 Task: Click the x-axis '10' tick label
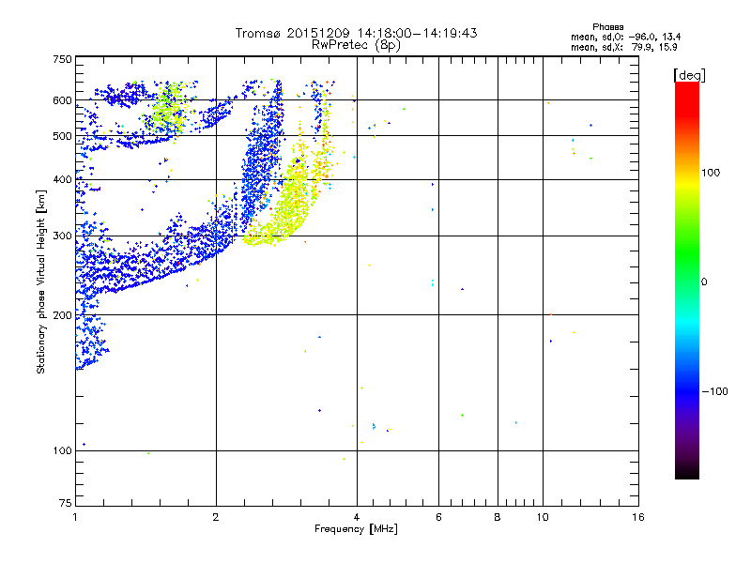pyautogui.click(x=543, y=517)
